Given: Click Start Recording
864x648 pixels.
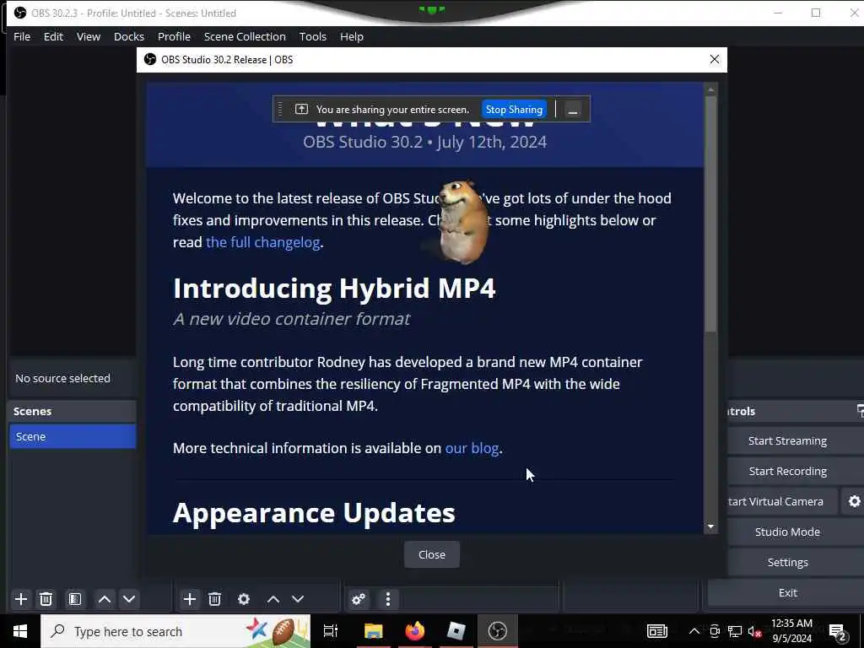Looking at the screenshot, I should [x=787, y=471].
